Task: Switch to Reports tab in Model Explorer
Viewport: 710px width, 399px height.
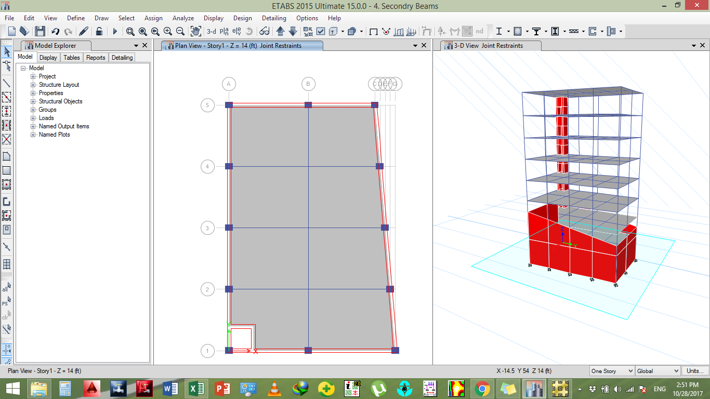Action: (96, 58)
